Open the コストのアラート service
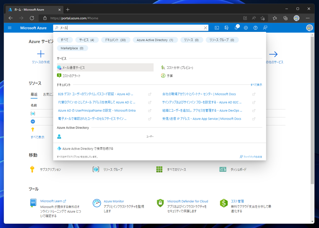 (x=69, y=76)
